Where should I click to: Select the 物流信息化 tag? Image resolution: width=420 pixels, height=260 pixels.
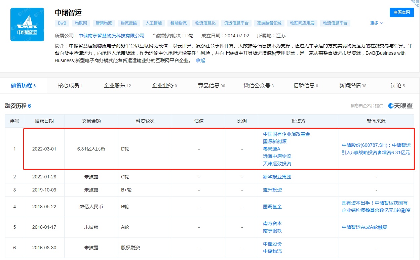(205, 23)
